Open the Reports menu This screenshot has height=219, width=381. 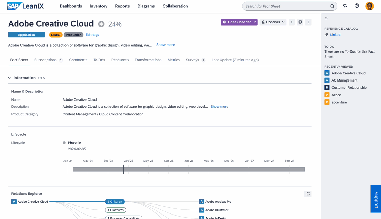(x=122, y=6)
